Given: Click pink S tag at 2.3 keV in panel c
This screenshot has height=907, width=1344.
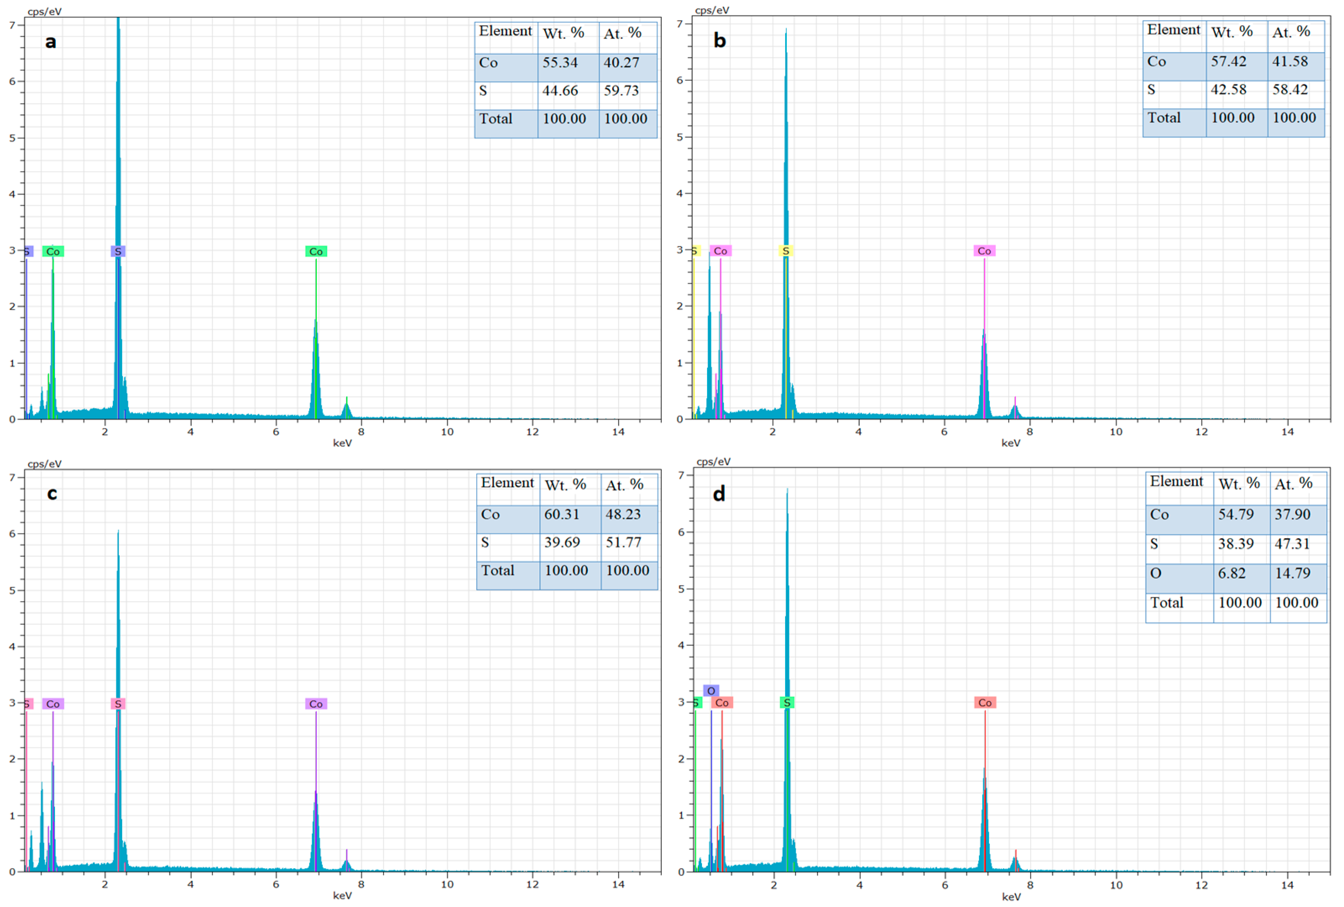Looking at the screenshot, I should pyautogui.click(x=118, y=703).
